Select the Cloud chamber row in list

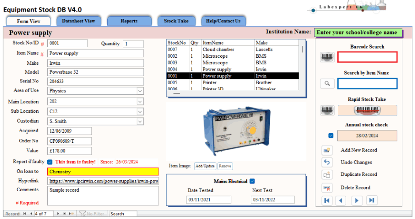(233, 49)
